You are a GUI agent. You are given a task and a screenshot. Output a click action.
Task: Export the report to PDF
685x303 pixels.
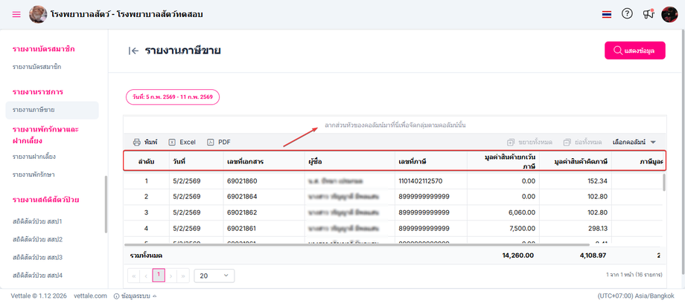(x=219, y=142)
